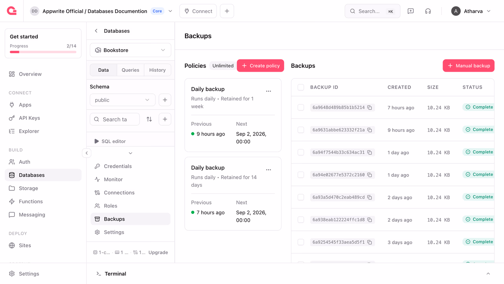The image size is (504, 284).
Task: Open the Explorer page
Action: click(43, 131)
